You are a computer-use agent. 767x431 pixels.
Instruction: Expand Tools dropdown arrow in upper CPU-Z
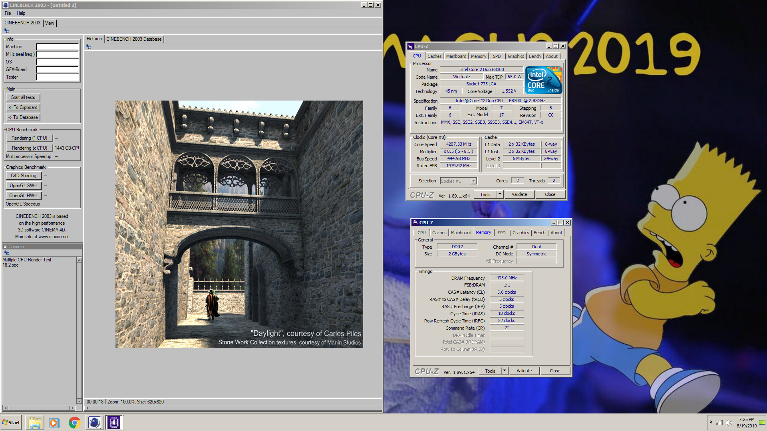point(500,195)
